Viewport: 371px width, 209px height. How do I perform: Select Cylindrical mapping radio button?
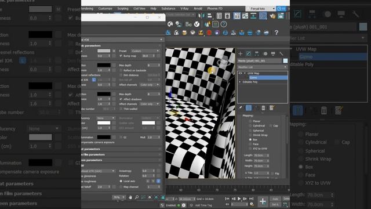(x=250, y=125)
